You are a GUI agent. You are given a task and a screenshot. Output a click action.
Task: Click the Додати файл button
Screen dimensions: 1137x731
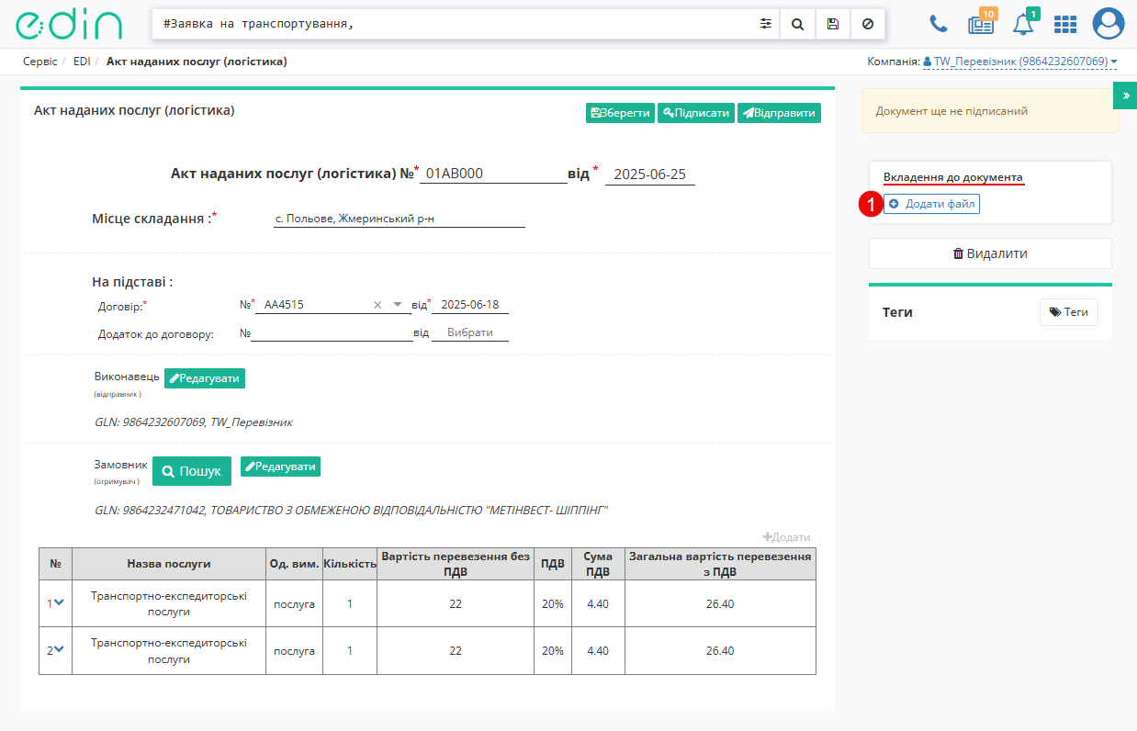pyautogui.click(x=932, y=204)
